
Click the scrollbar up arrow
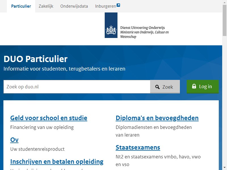pos(224,2)
